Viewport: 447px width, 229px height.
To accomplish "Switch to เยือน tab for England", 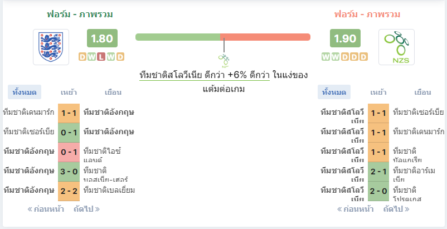I will [x=113, y=92].
